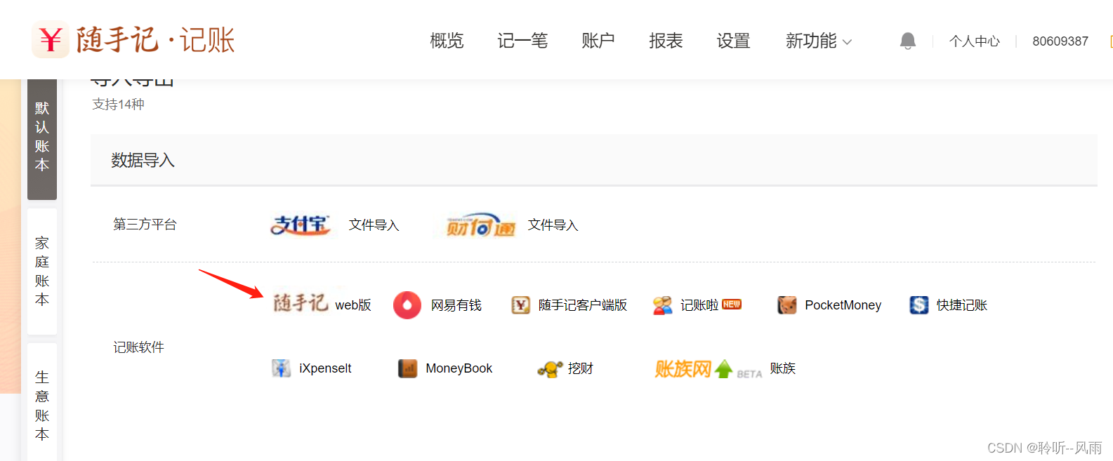This screenshot has width=1113, height=461.
Task: Select 随手记客户端版 import option
Action: click(x=583, y=305)
